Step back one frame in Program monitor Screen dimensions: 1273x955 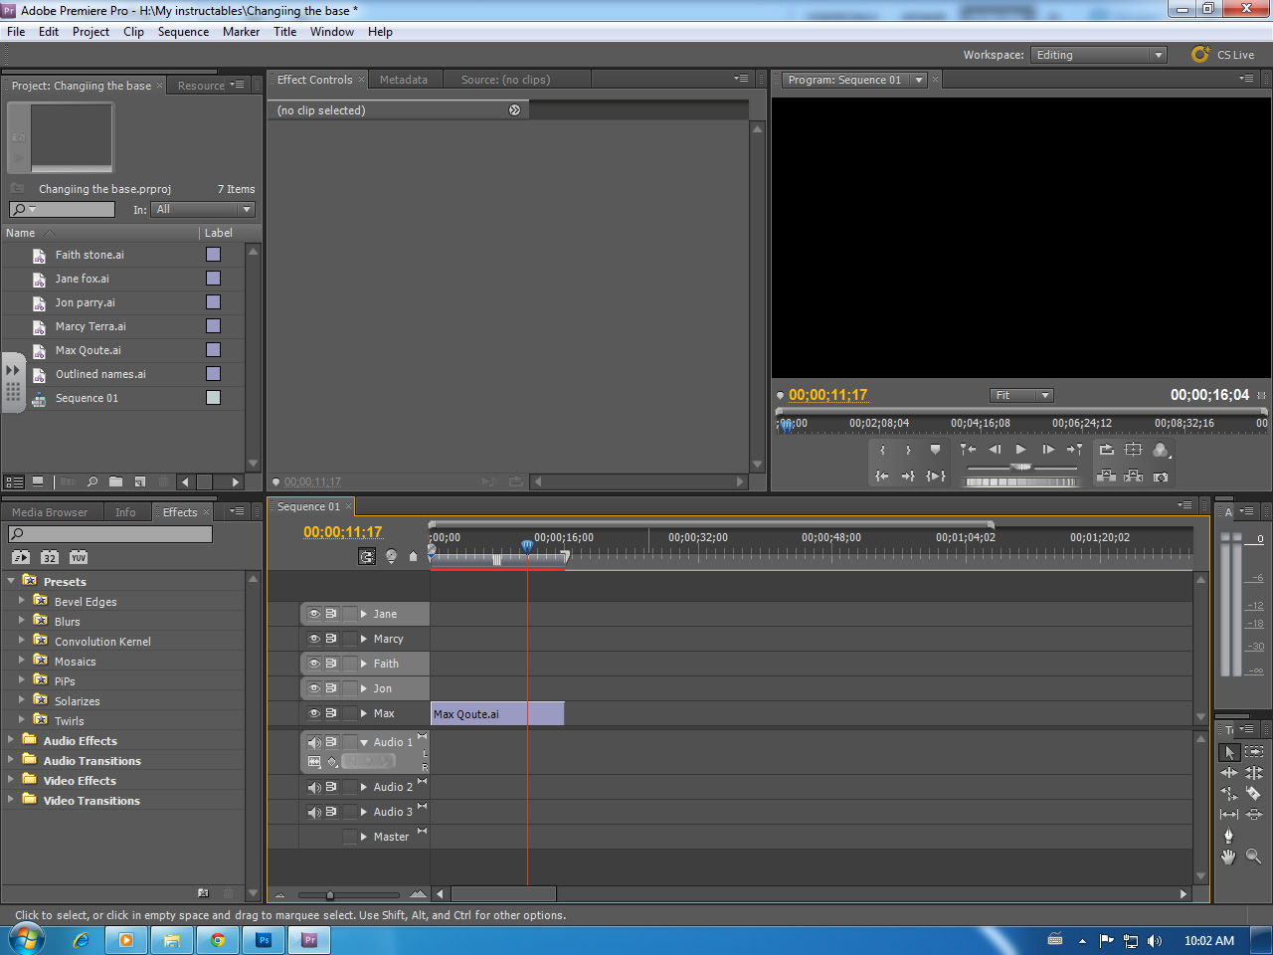click(995, 450)
